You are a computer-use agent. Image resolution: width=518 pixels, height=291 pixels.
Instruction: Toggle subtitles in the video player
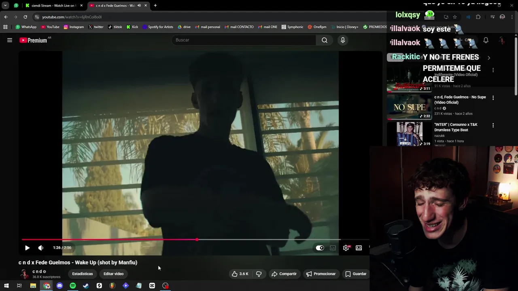click(333, 248)
